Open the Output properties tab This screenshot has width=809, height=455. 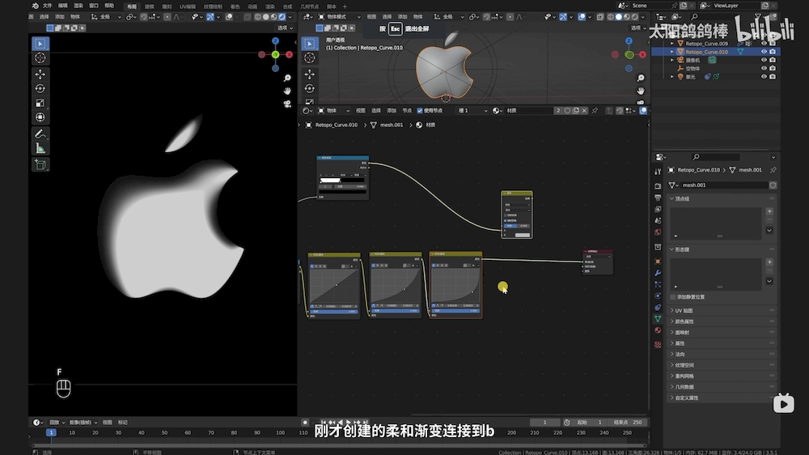(x=658, y=198)
